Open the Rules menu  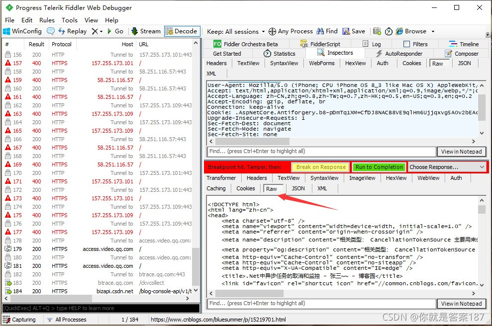coord(47,20)
